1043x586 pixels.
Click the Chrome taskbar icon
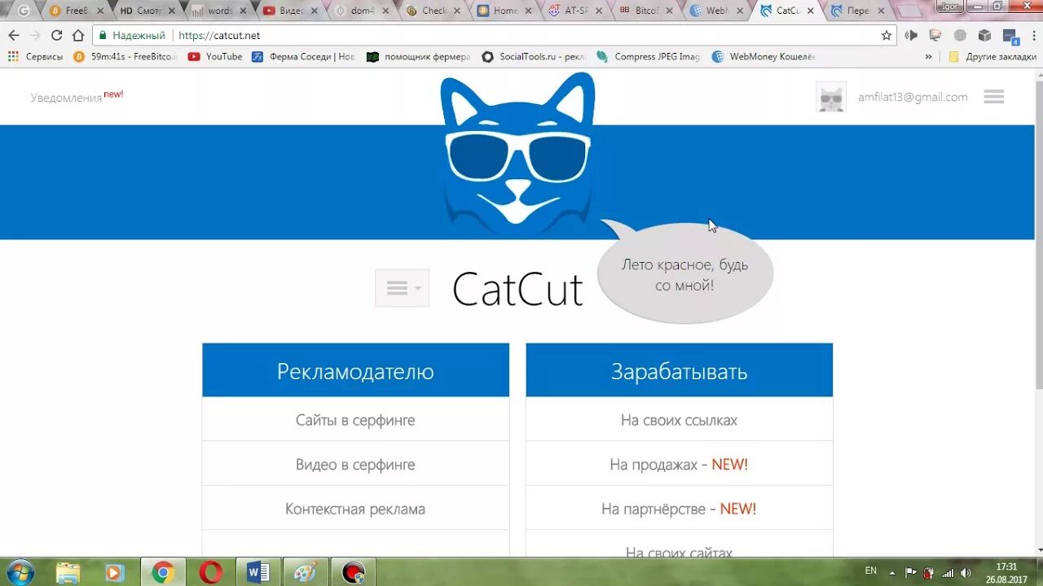click(163, 572)
